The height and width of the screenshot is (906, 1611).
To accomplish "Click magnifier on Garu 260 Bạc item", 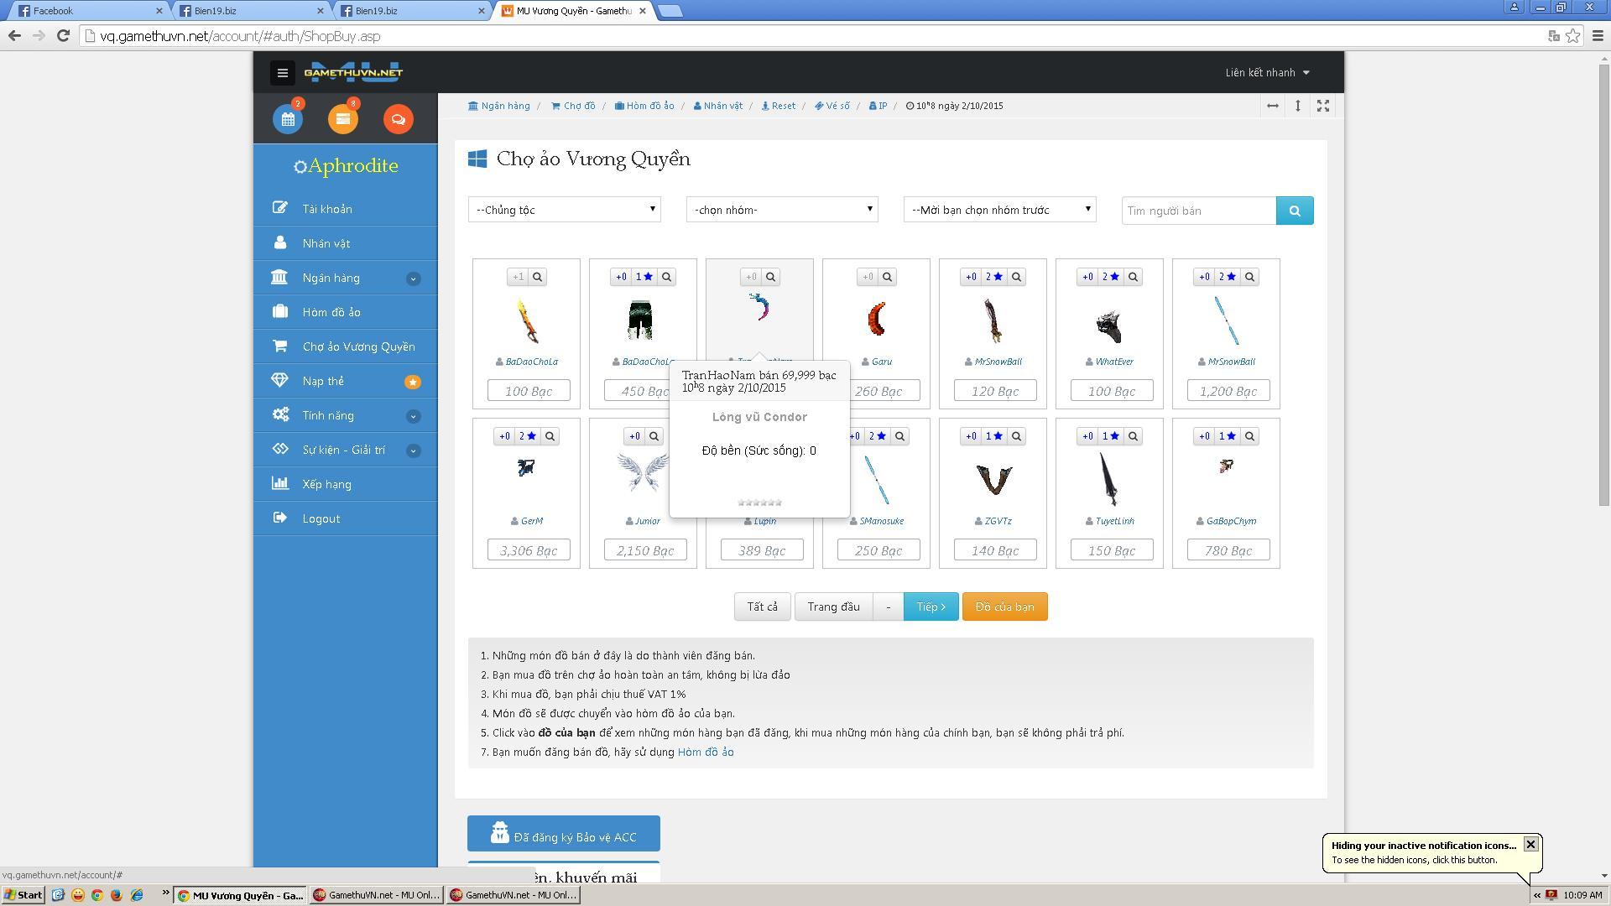I will [888, 277].
